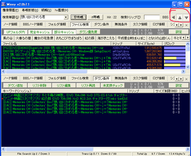Switch to lower ファイル検索 tab

coord(80,78)
